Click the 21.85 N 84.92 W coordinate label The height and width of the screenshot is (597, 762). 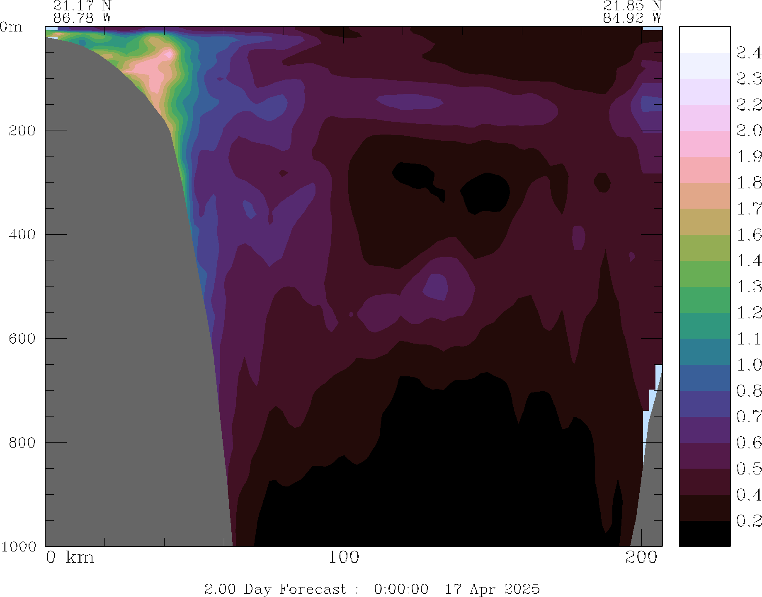[x=632, y=12]
